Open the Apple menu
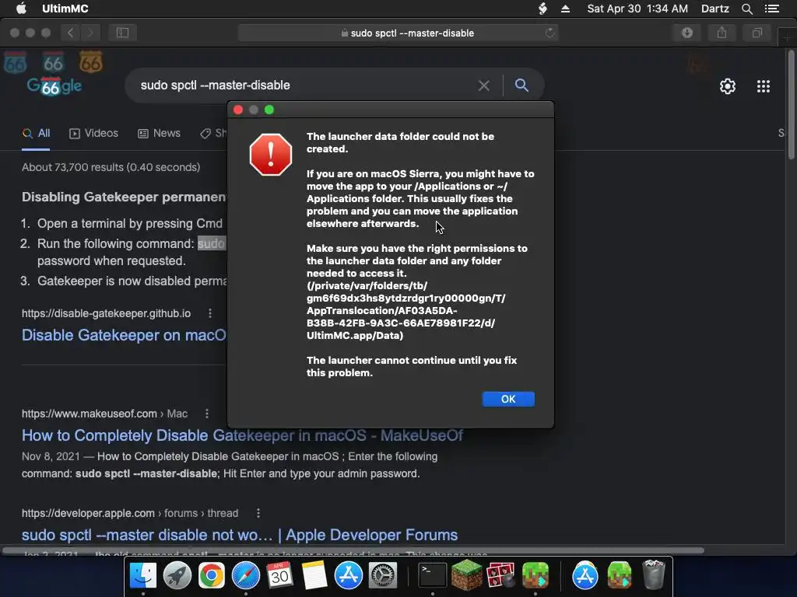797x597 pixels. coord(21,9)
